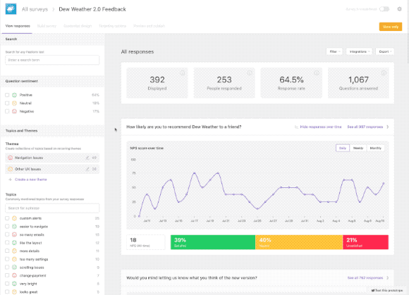
Task: Click the Neutral sentiment face icon
Action: 15,103
